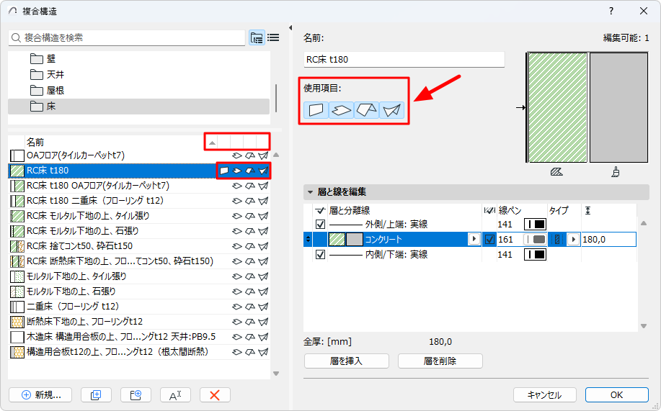The height and width of the screenshot is (411, 661).
Task: Toggle the slab usage icon under 使用項目
Action: tap(341, 110)
